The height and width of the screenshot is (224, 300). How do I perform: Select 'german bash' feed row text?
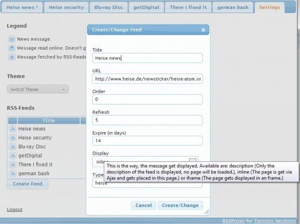point(34,173)
